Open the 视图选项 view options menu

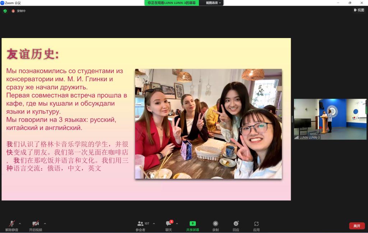tap(213, 3)
